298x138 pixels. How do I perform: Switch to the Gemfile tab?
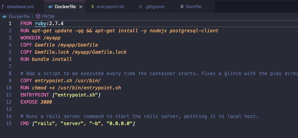tap(195, 7)
